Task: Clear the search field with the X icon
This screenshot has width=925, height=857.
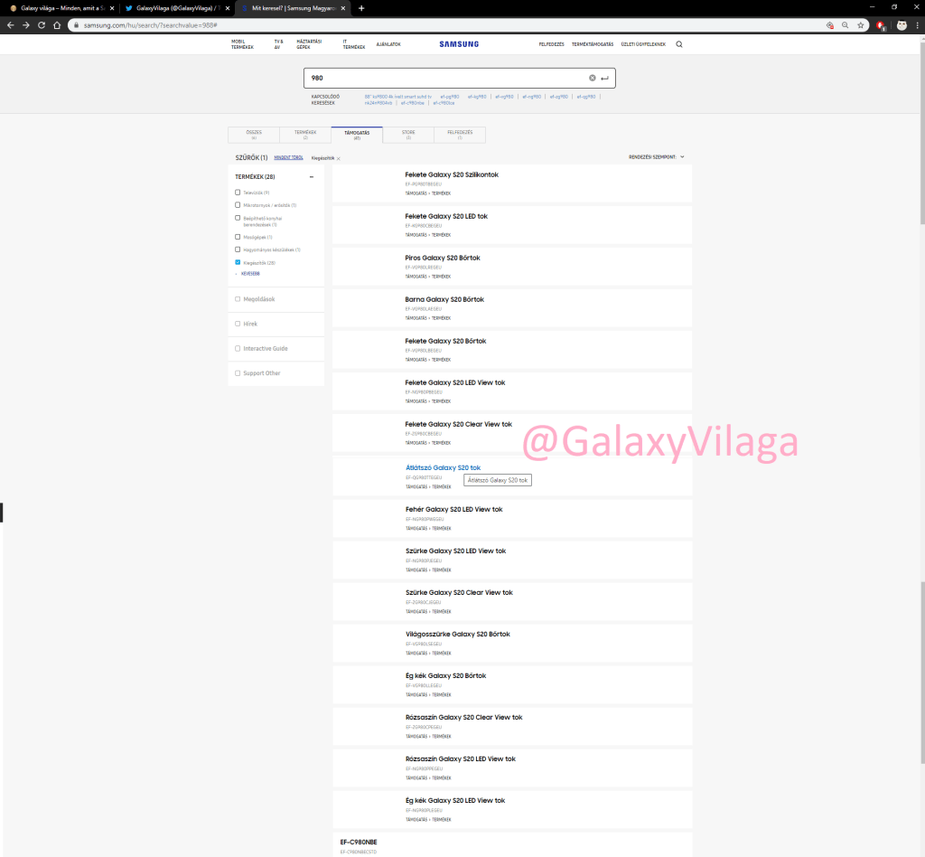Action: (593, 79)
